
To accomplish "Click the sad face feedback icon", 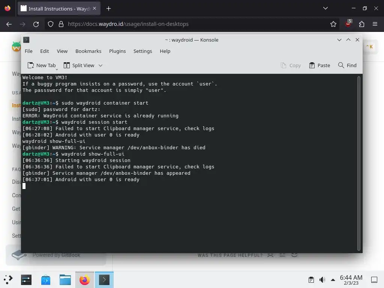I will coord(270,255).
